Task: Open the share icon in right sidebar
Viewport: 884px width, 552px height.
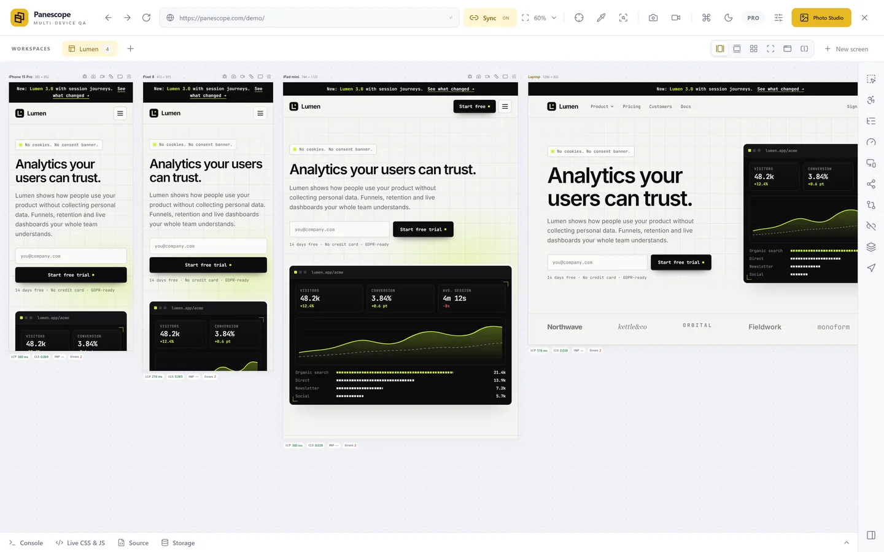Action: [x=871, y=184]
